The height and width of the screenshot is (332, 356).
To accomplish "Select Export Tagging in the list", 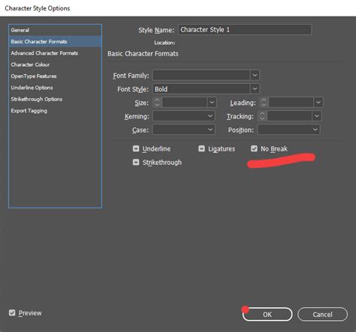I will tap(55, 110).
